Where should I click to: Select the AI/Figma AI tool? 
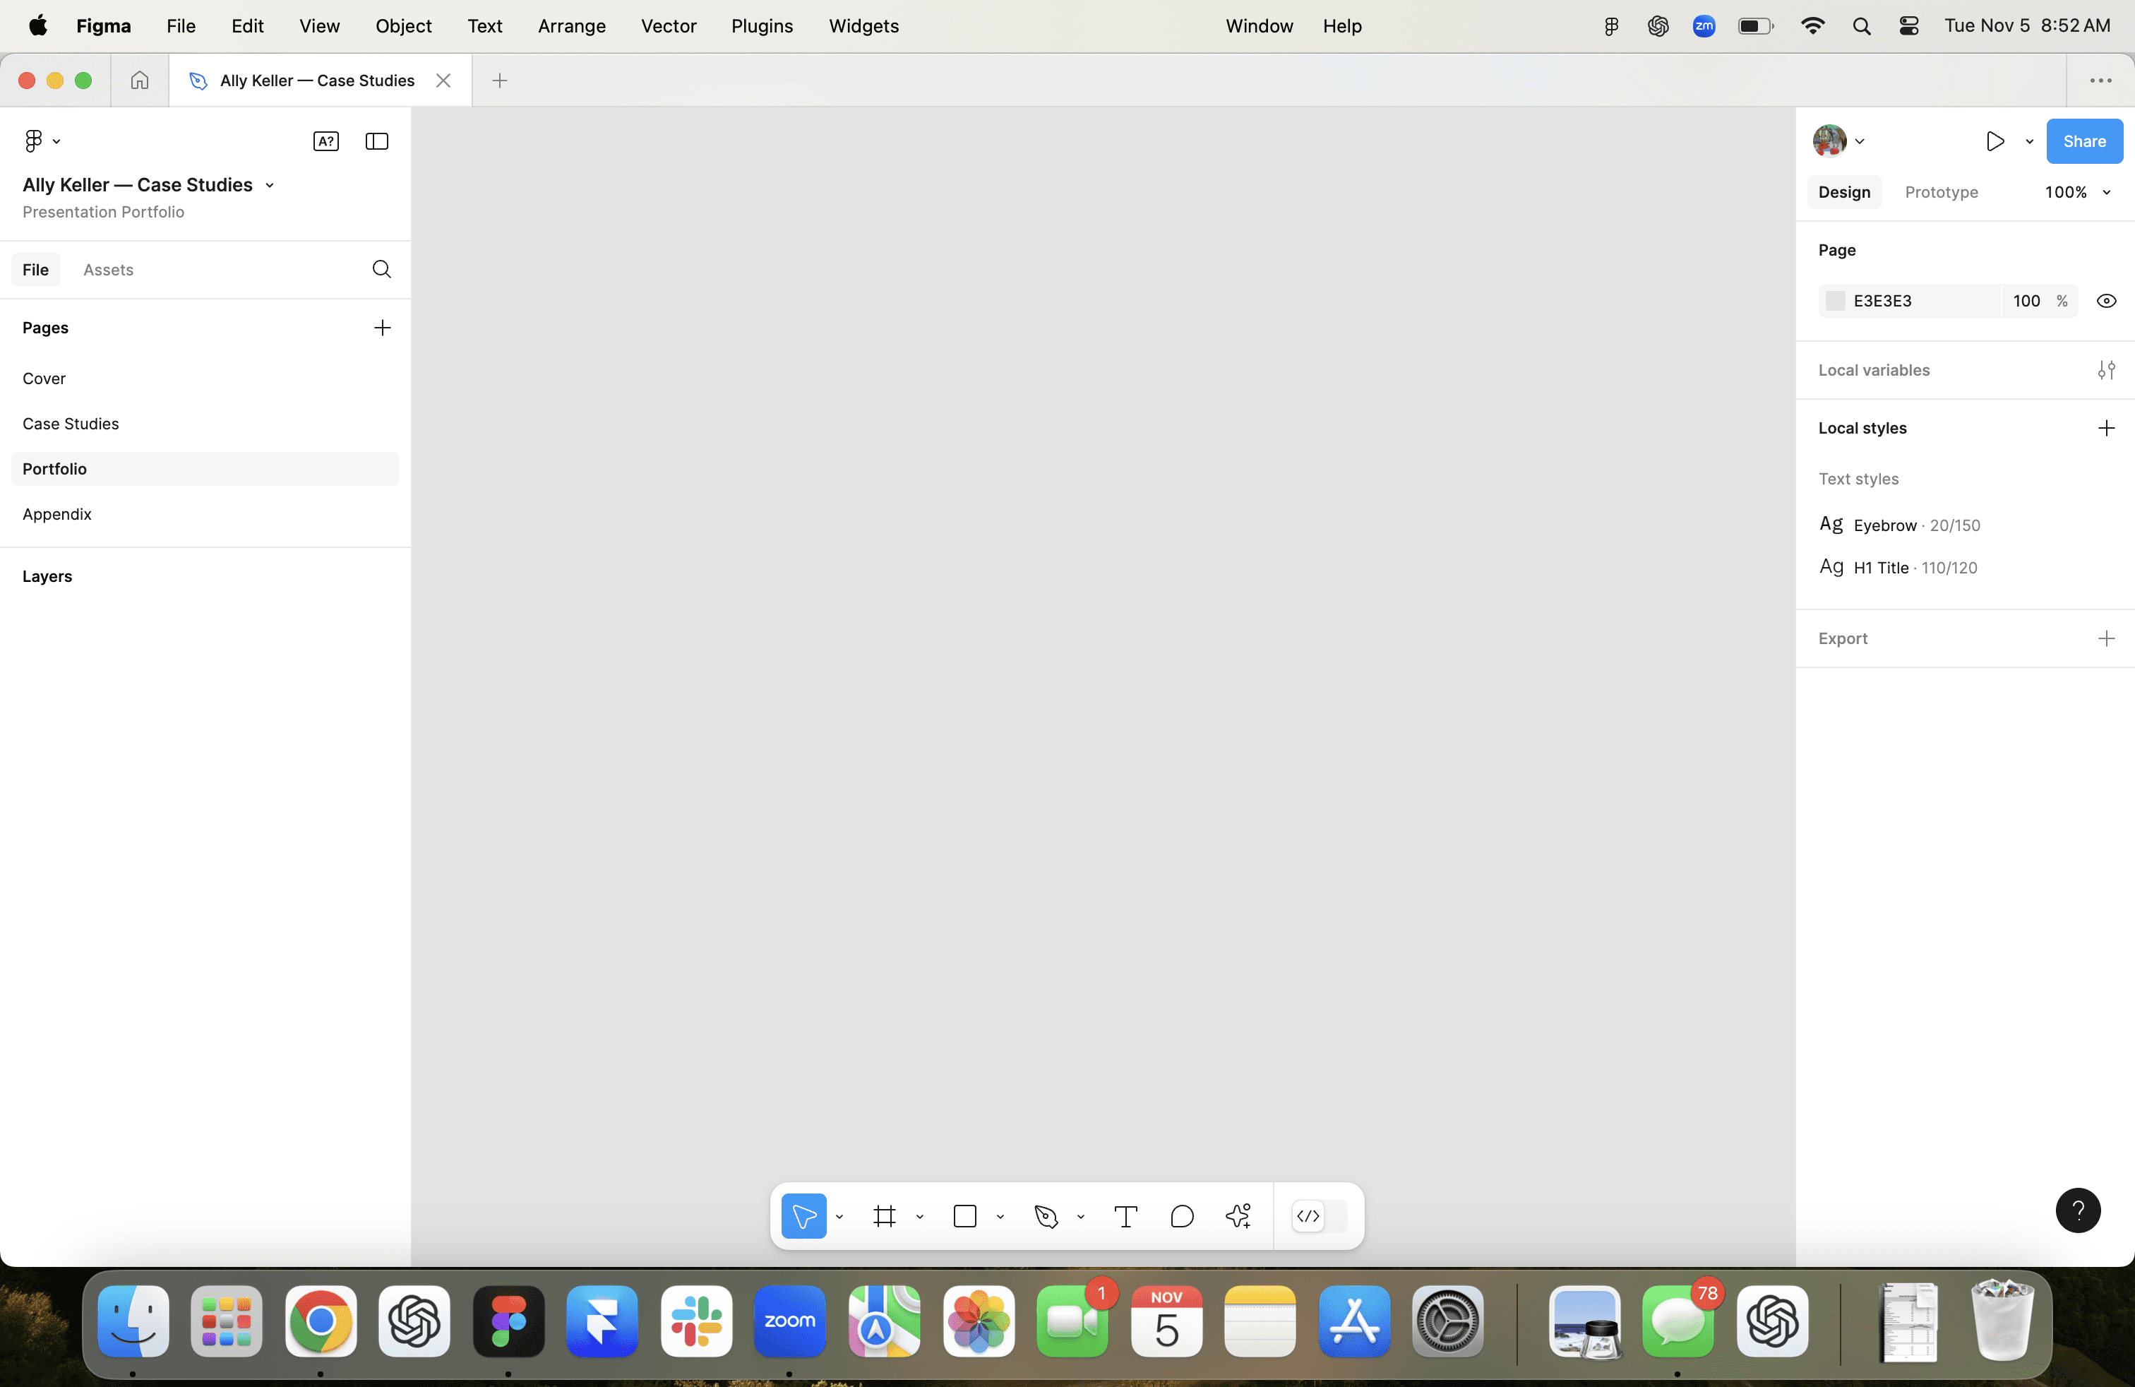click(1237, 1216)
